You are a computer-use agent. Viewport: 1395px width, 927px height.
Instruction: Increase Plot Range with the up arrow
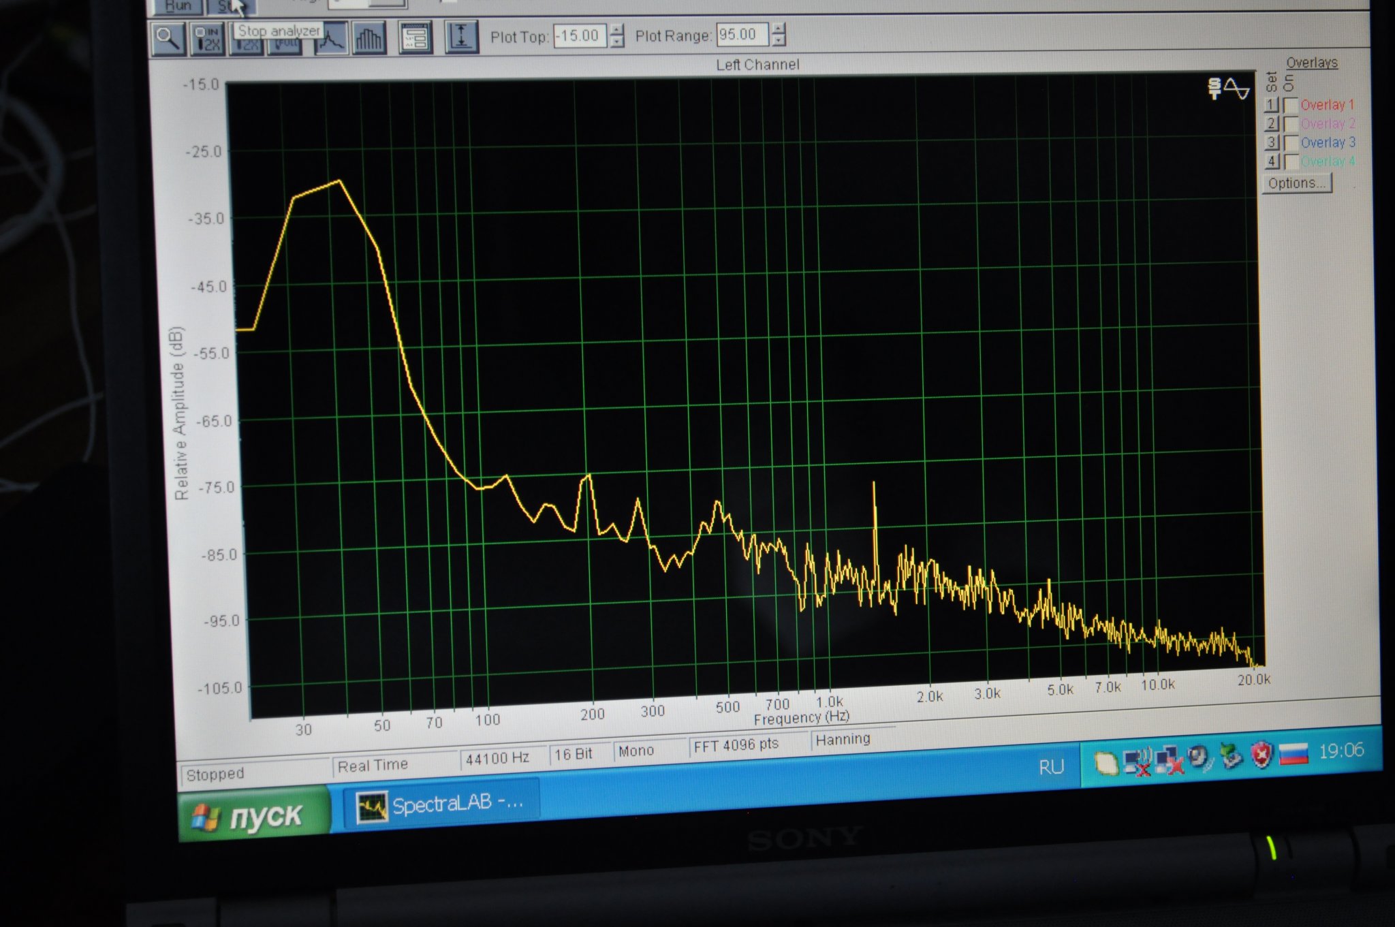point(779,29)
